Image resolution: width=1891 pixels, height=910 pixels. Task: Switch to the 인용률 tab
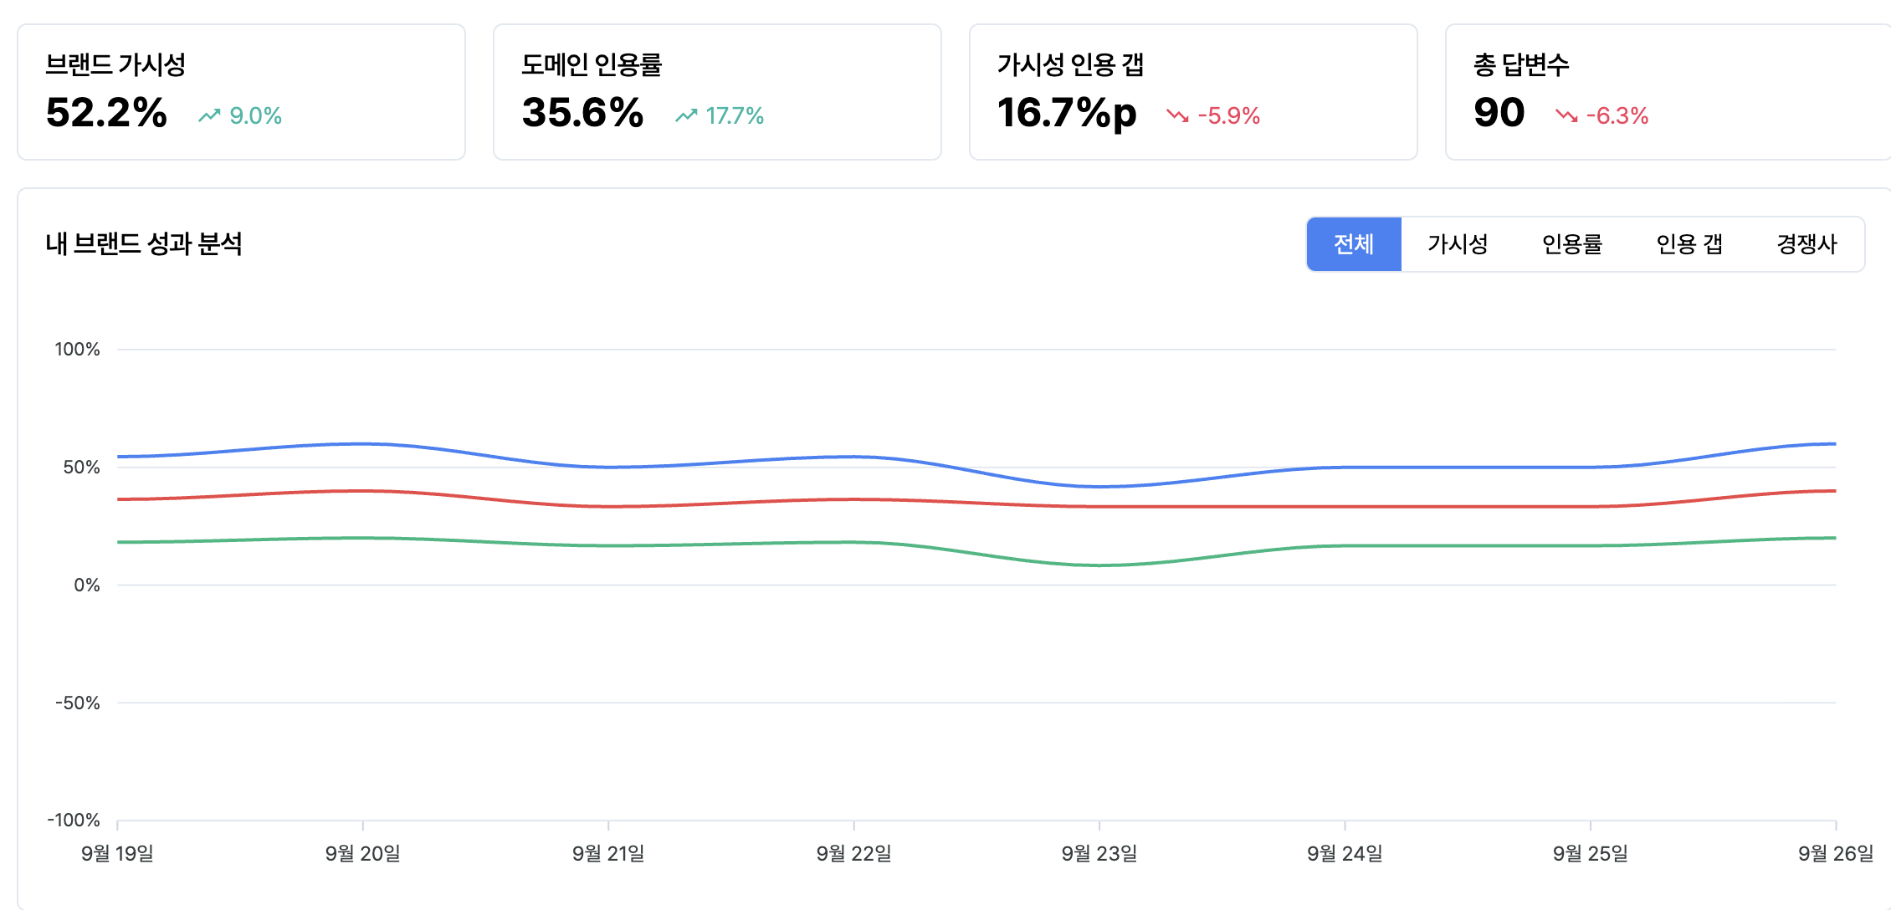point(1571,244)
